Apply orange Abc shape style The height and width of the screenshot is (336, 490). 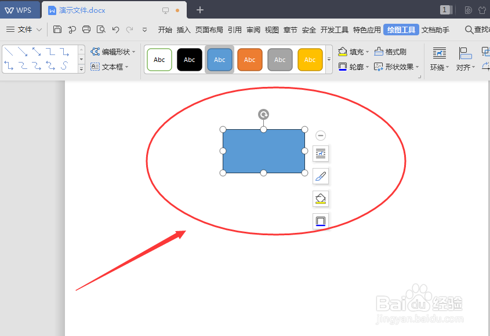click(x=250, y=60)
